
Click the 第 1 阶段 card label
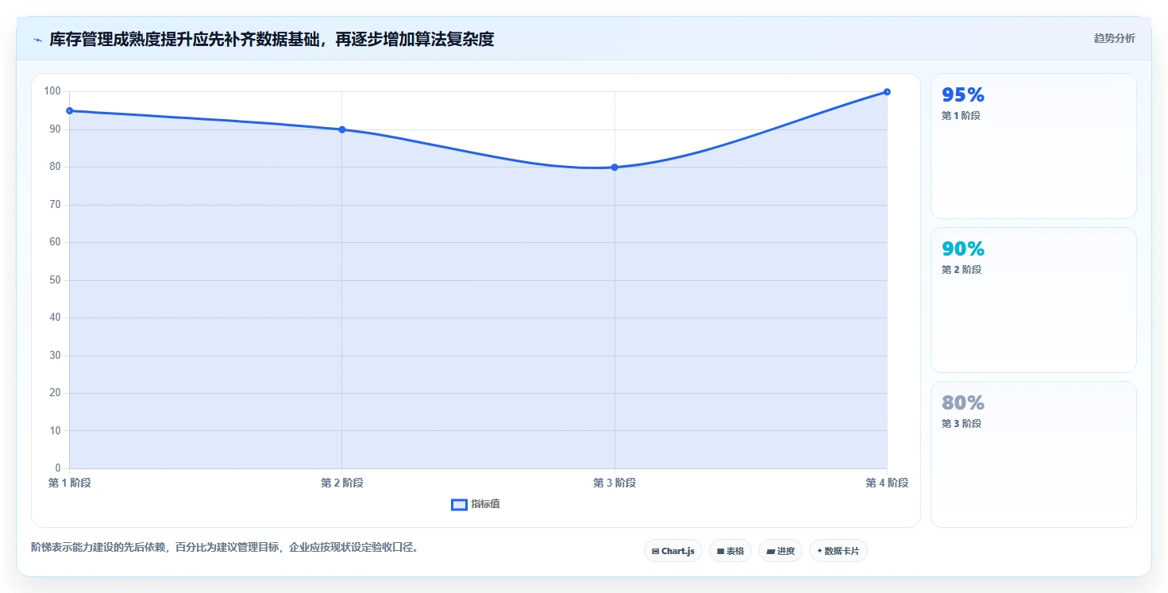click(962, 116)
